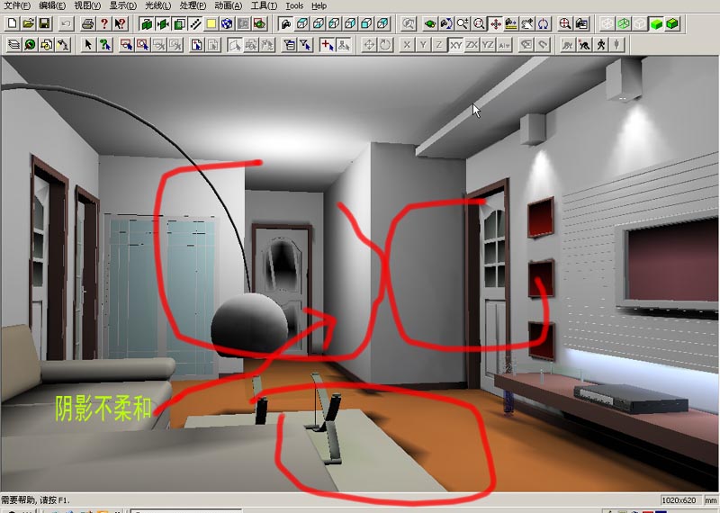Open the Layers table icon

13,44
